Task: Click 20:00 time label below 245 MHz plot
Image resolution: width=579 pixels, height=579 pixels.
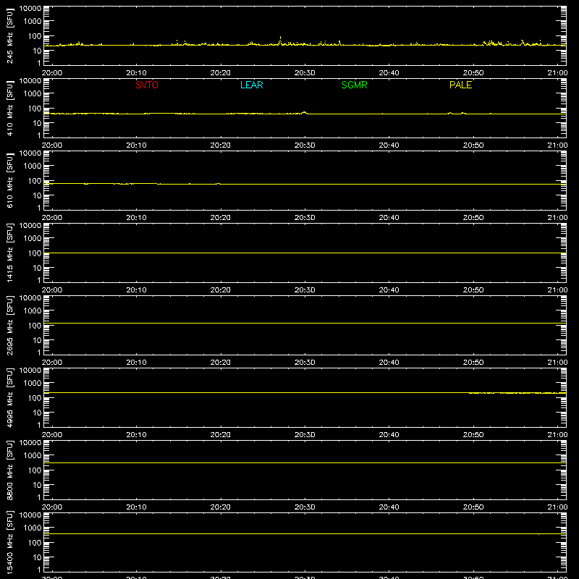Action: 51,73
